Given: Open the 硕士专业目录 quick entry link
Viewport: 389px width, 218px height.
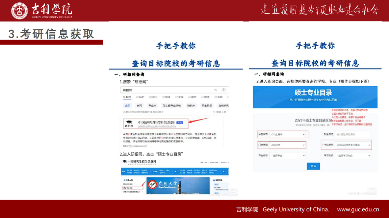Looking at the screenshot, I should [x=128, y=188].
